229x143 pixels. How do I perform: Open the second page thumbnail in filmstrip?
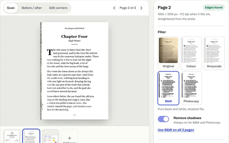31,136
